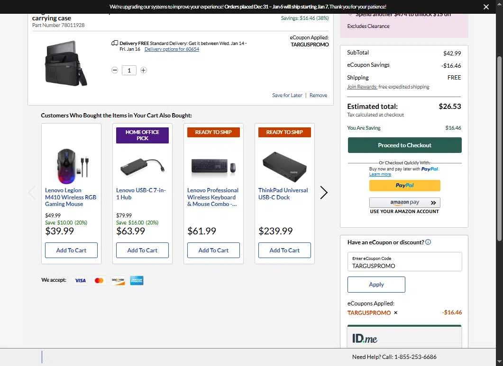The image size is (503, 366).
Task: Click Save for Later link
Action: pos(287,95)
